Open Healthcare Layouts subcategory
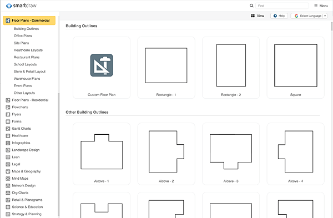333x218 pixels. pyautogui.click(x=28, y=50)
